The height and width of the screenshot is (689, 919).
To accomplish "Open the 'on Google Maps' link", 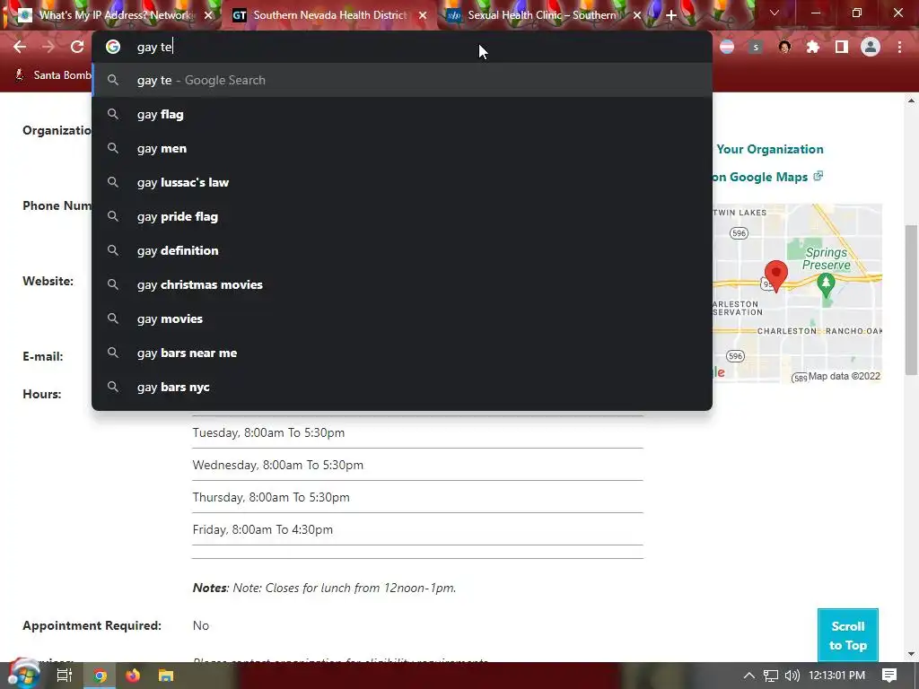I will coord(768,177).
